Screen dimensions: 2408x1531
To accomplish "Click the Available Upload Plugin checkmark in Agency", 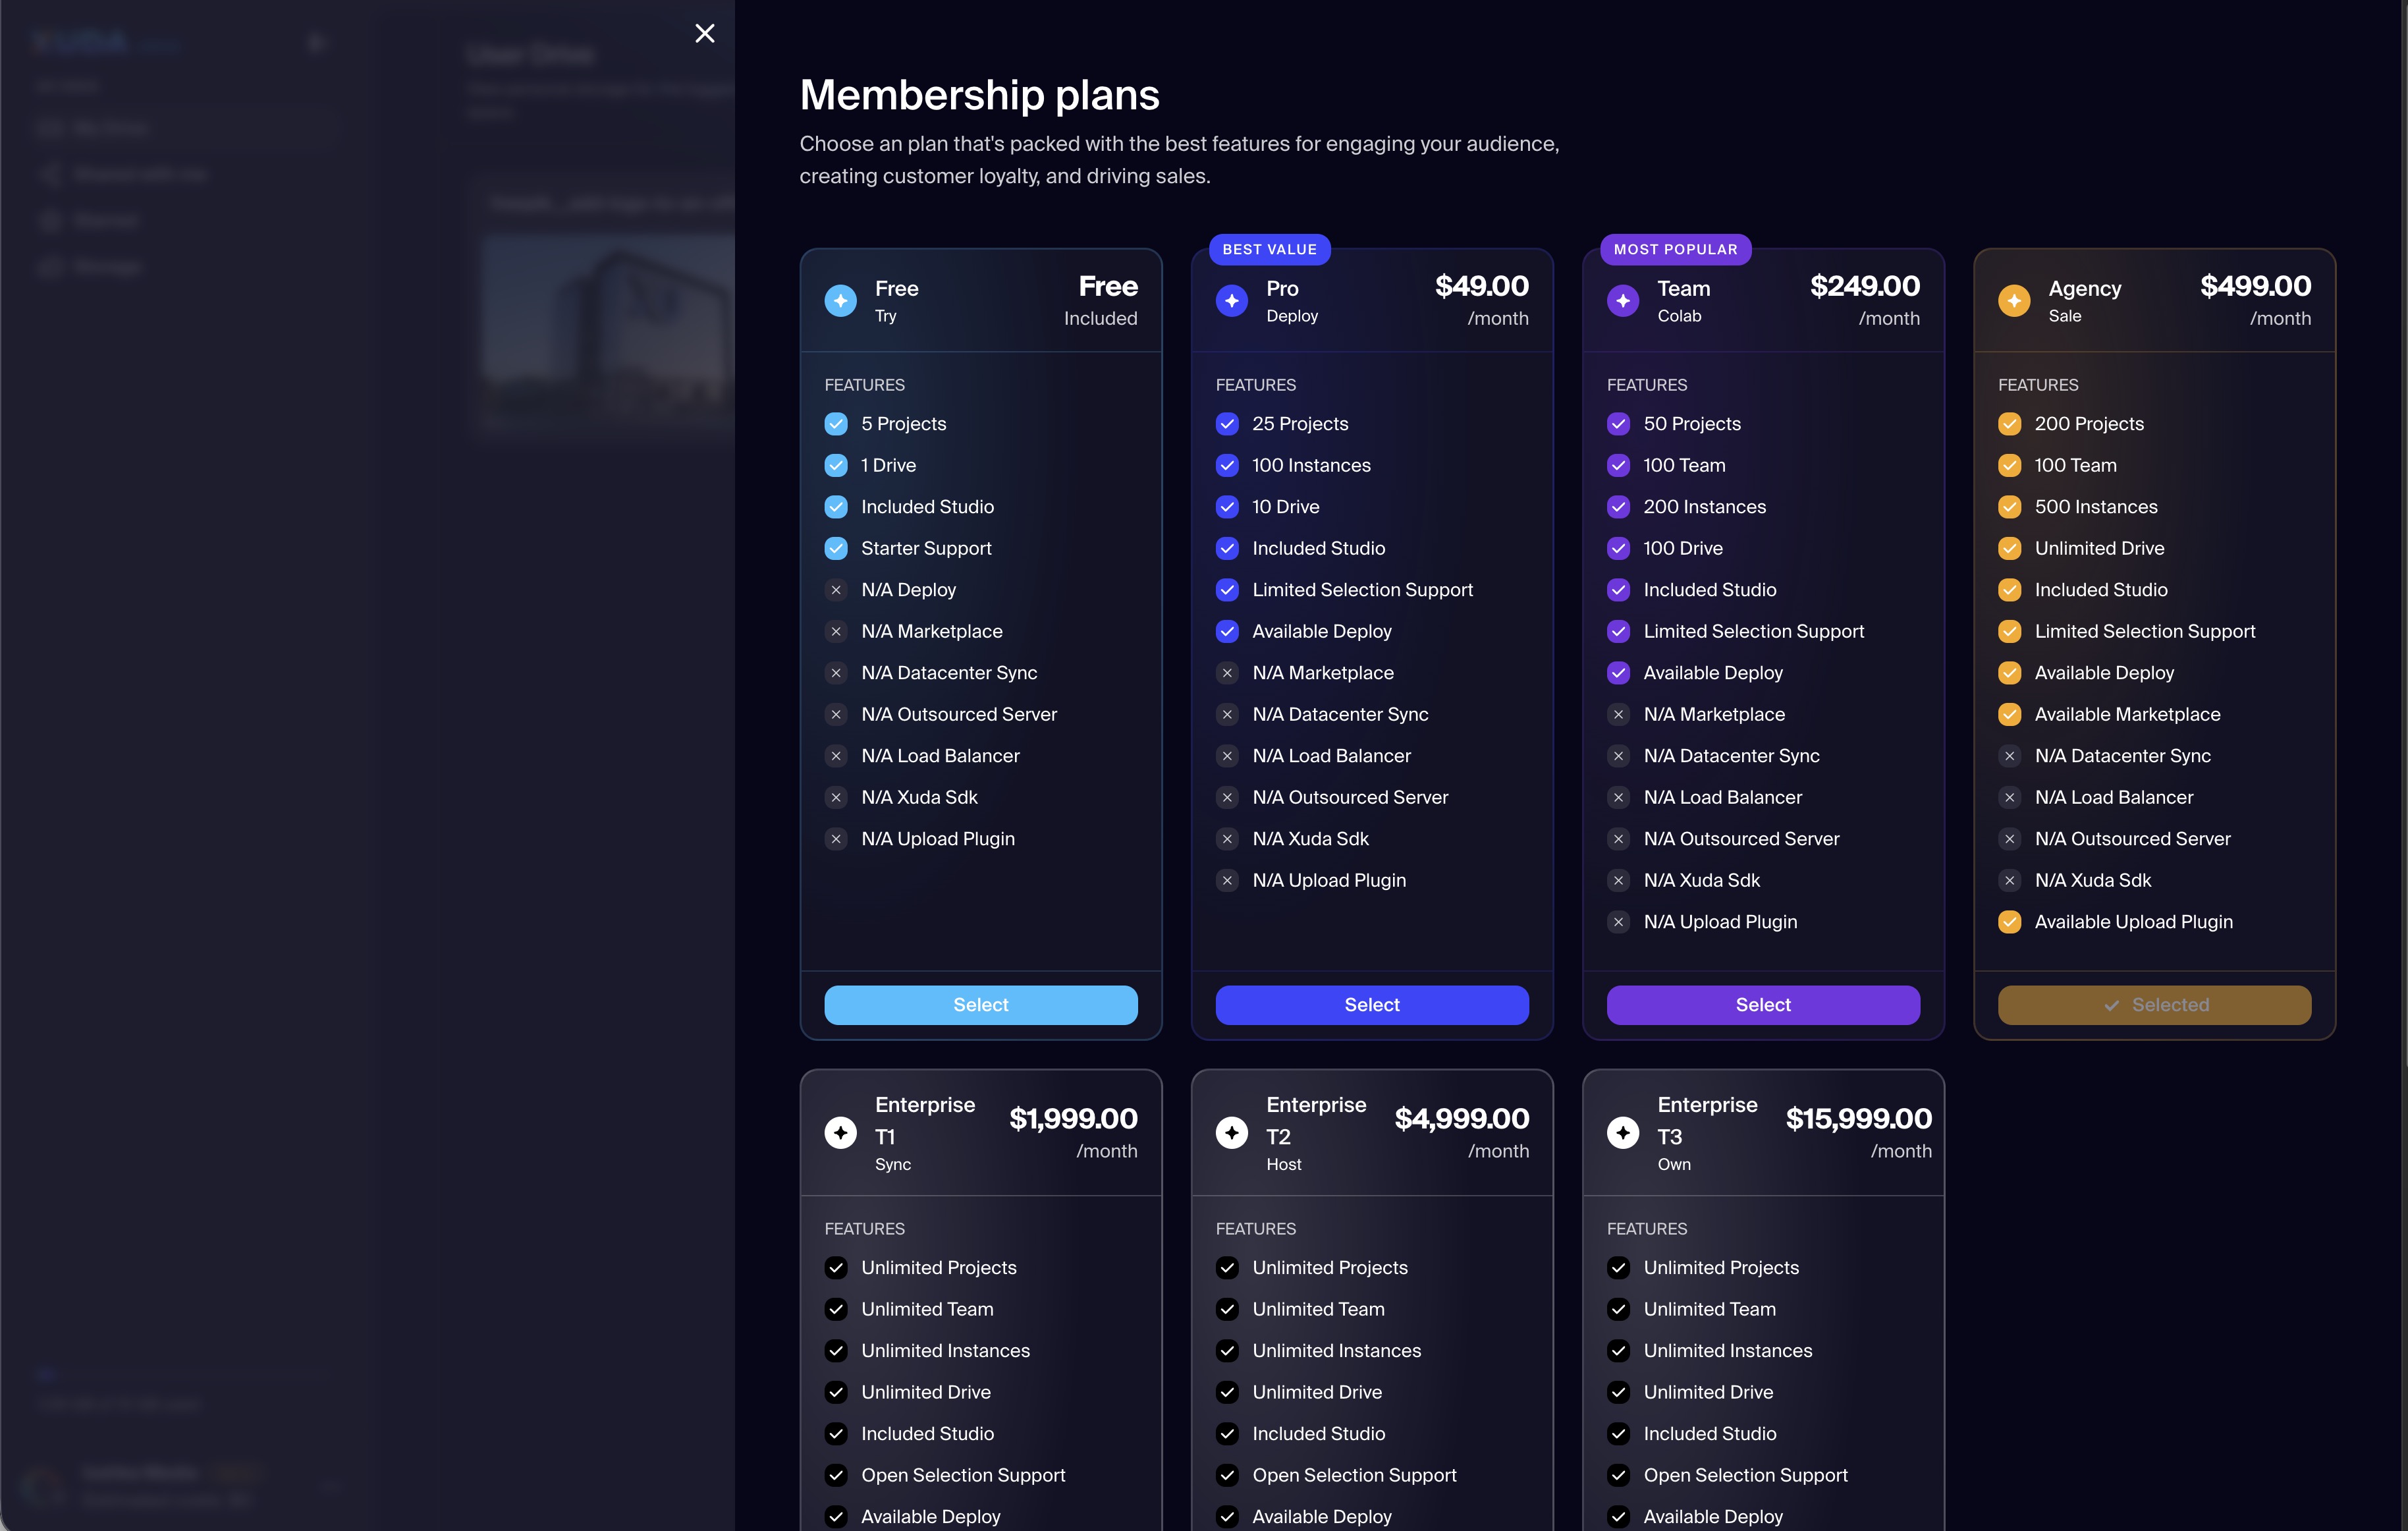I will [2009, 922].
